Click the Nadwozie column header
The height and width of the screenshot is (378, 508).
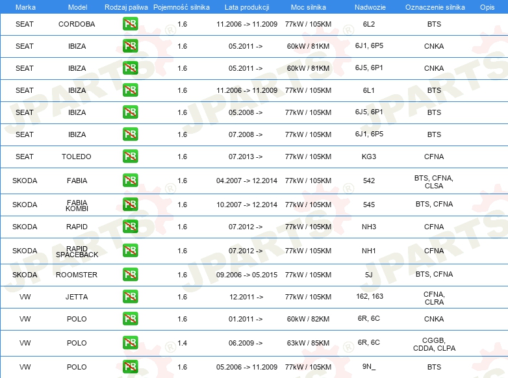(x=370, y=7)
